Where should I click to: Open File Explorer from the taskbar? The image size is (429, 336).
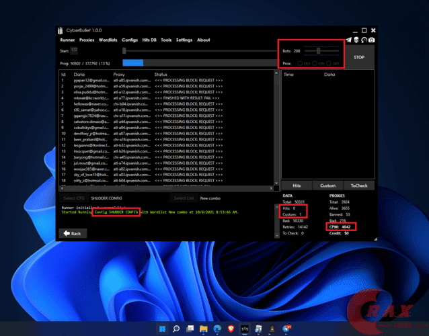coord(203,329)
